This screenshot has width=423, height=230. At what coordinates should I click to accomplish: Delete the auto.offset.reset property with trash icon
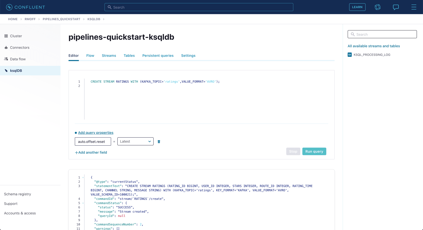pyautogui.click(x=159, y=142)
